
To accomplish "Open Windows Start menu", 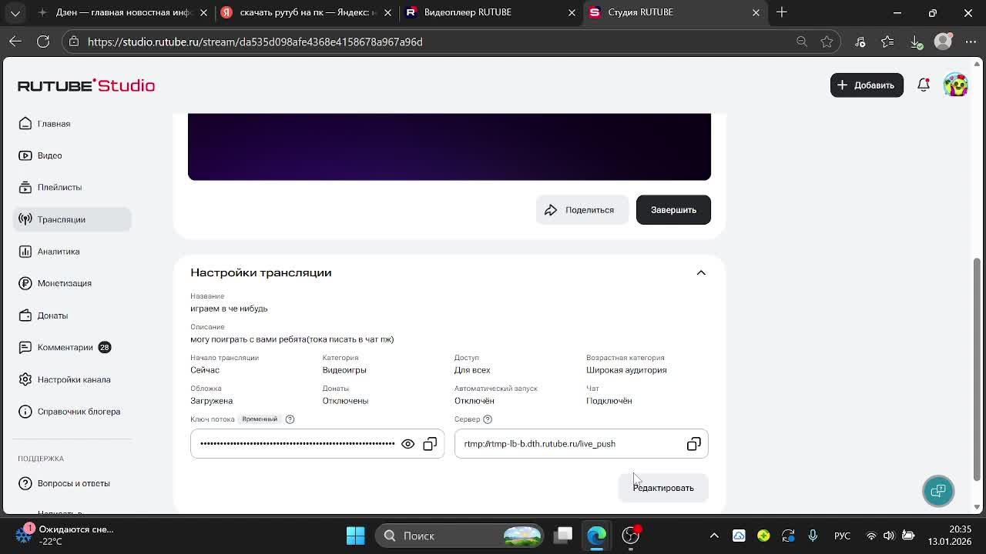I will [x=356, y=536].
